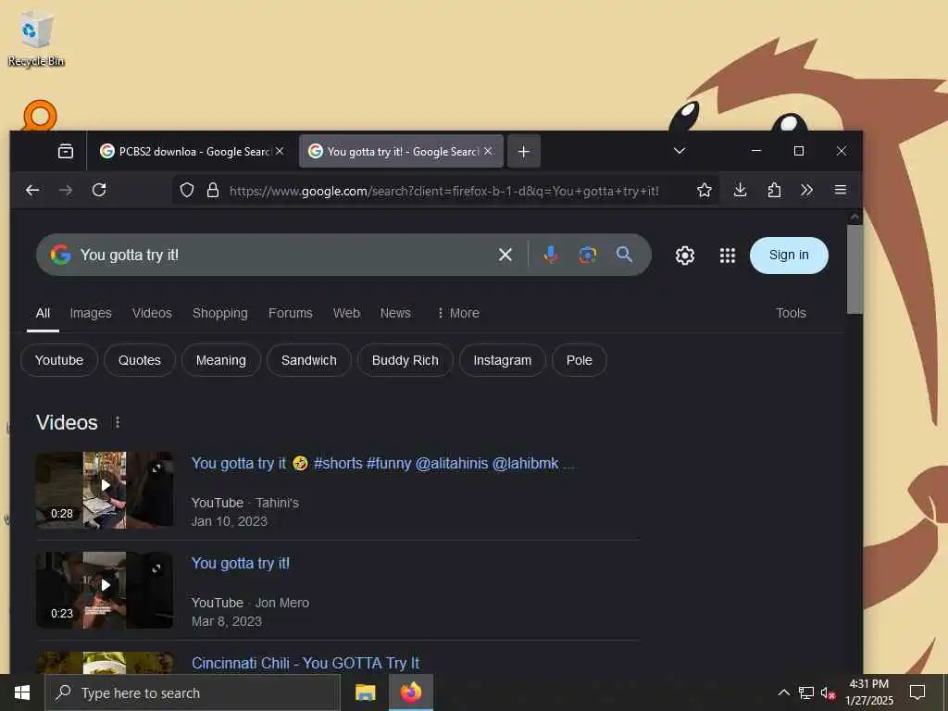
Task: Close the You gotta try it tab
Action: pyautogui.click(x=488, y=151)
